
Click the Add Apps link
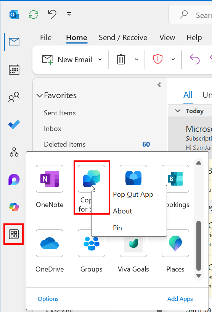(x=180, y=299)
